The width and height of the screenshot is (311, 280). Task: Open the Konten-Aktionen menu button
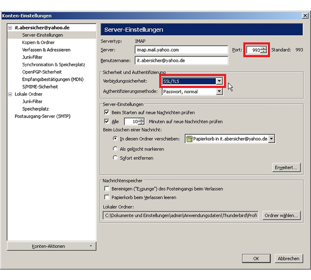pos(52,246)
